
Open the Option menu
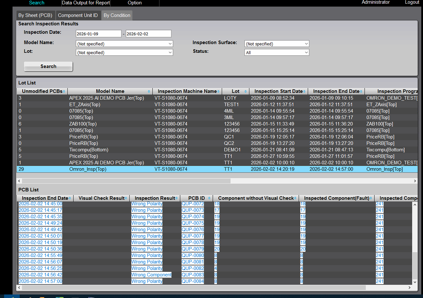(135, 3)
